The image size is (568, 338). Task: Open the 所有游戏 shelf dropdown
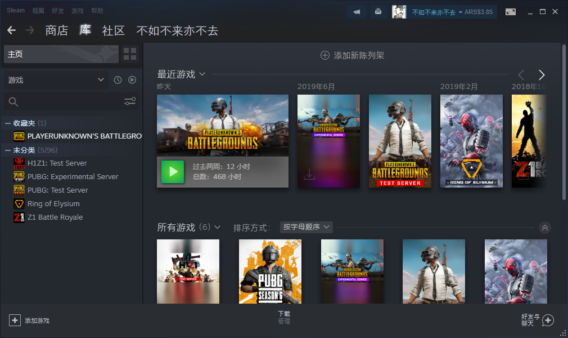(x=217, y=227)
